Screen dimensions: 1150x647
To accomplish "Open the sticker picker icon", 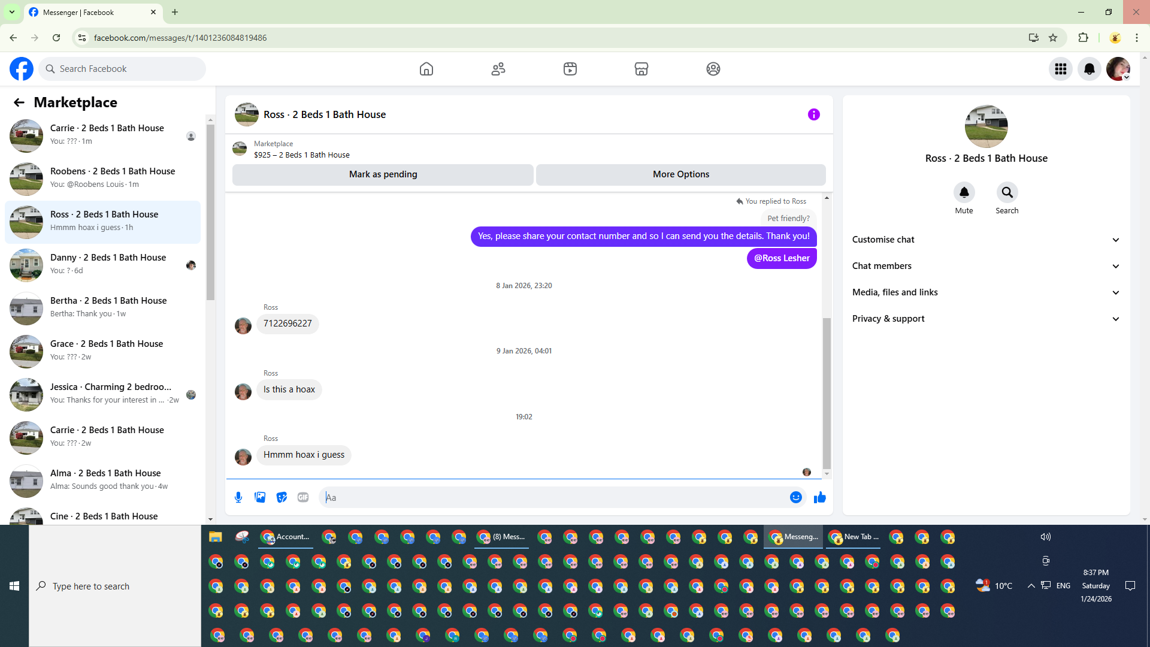I will (x=282, y=497).
